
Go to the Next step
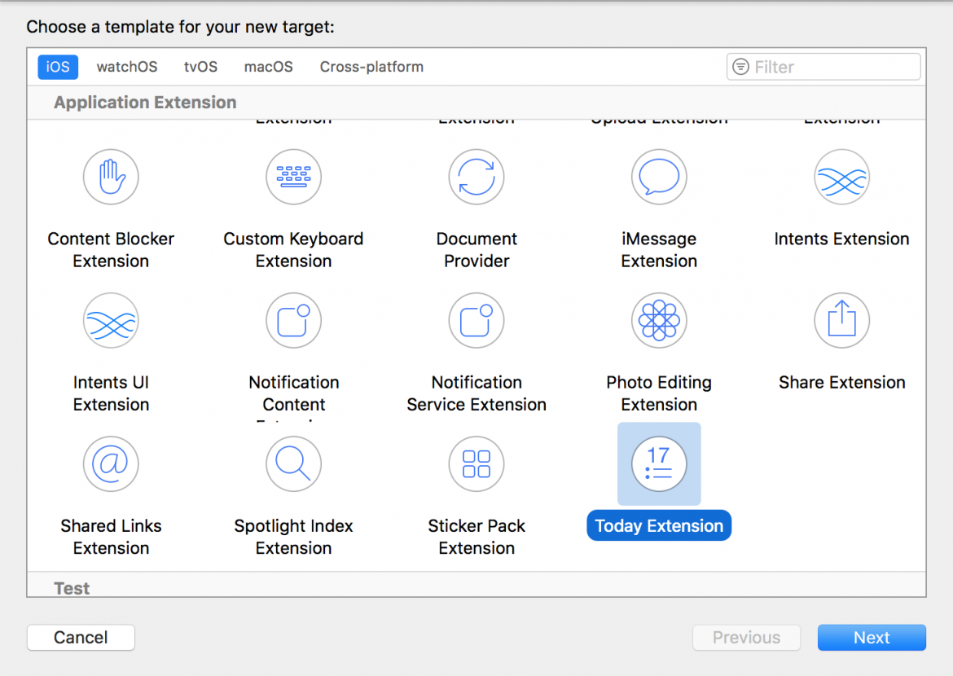point(872,638)
